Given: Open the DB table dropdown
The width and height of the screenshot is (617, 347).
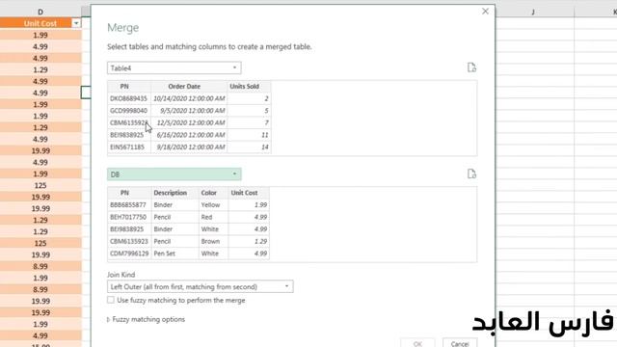Looking at the screenshot, I should coord(174,173).
